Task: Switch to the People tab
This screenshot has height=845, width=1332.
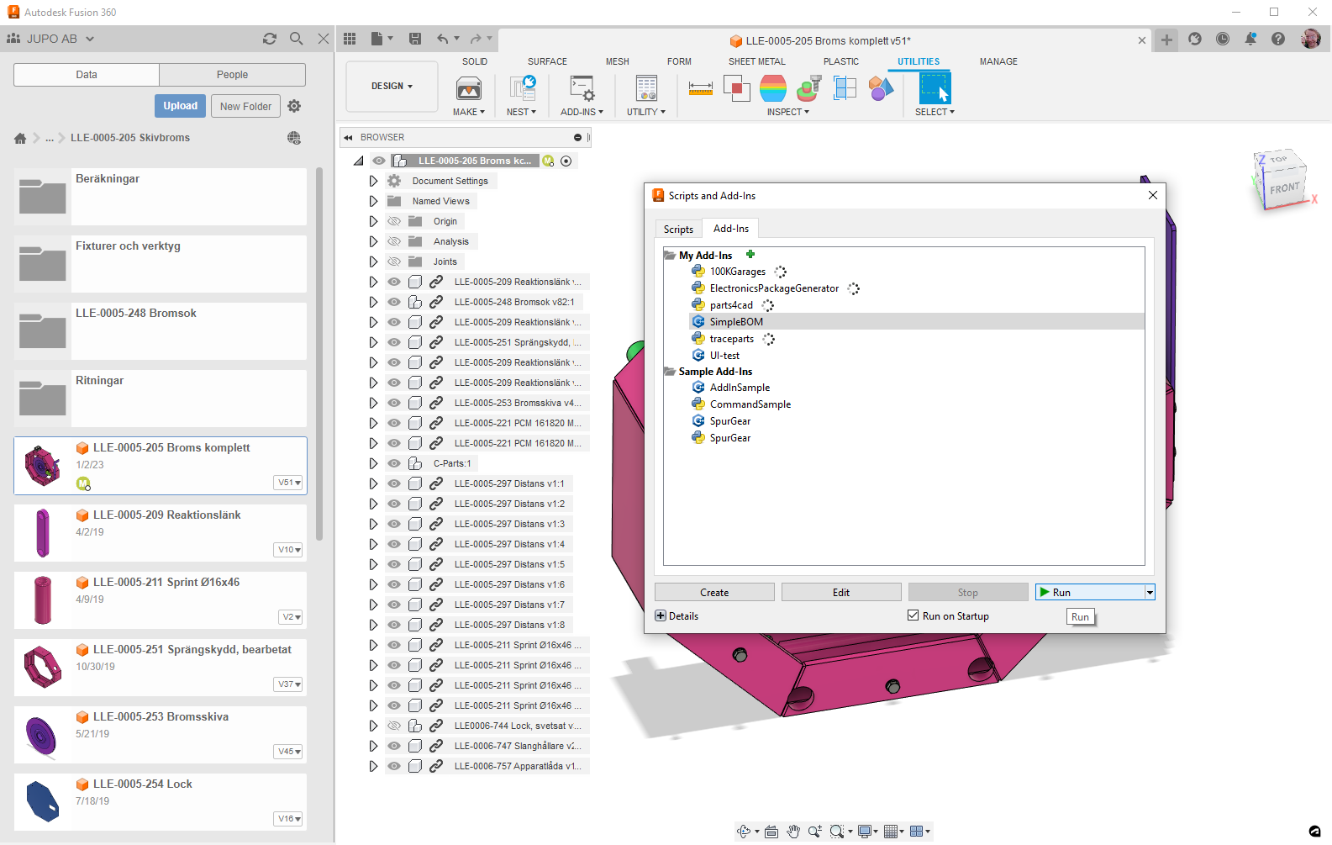Action: 232,75
